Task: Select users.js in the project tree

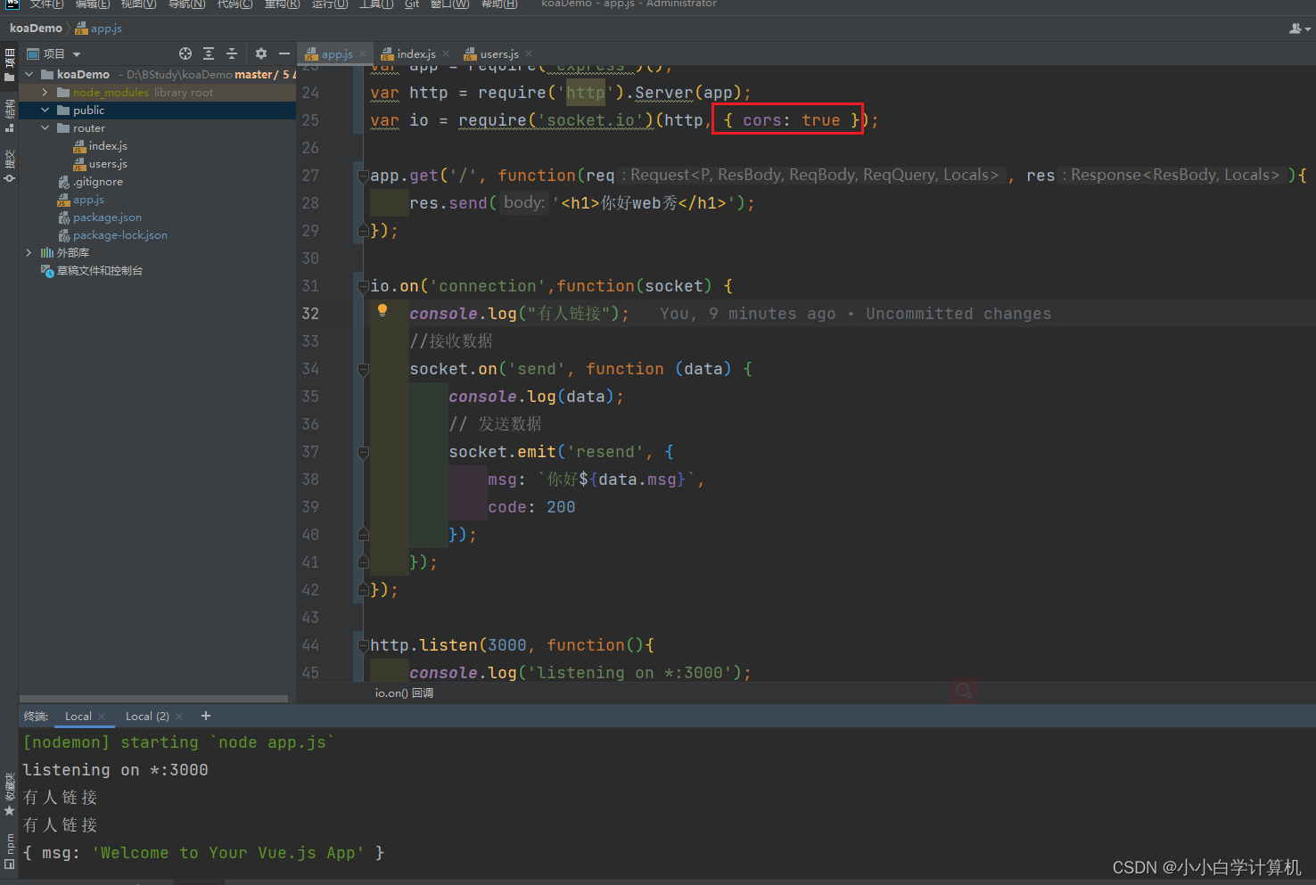Action: click(x=108, y=164)
